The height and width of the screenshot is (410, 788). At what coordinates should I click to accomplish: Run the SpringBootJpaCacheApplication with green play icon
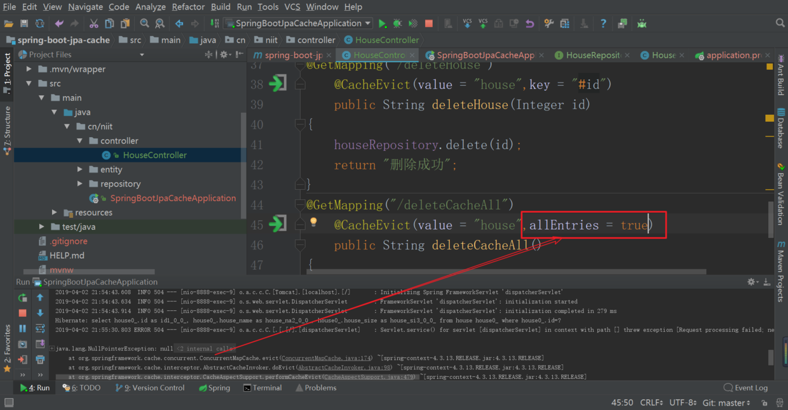pos(382,23)
